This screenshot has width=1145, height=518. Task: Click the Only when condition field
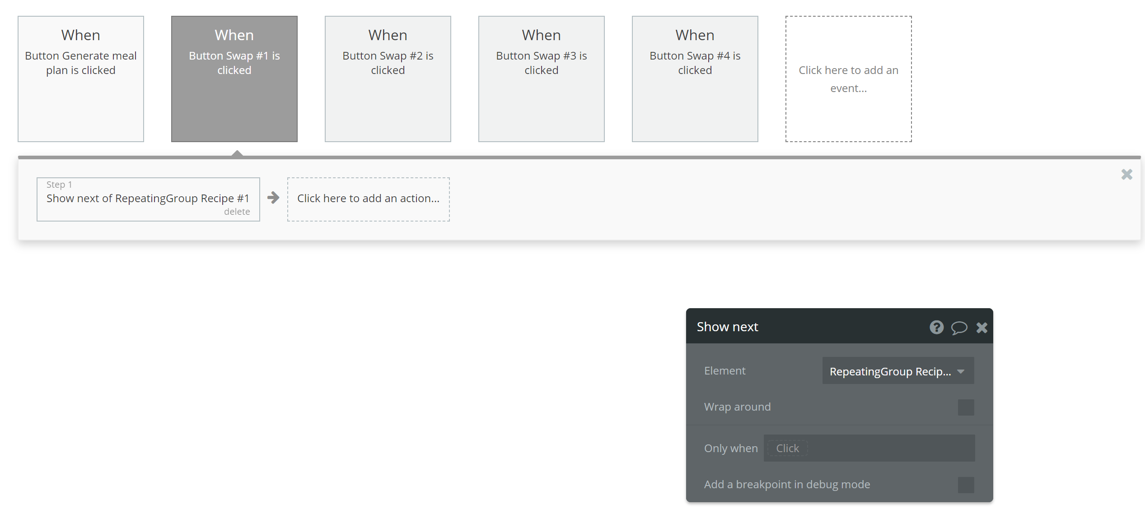click(x=869, y=448)
